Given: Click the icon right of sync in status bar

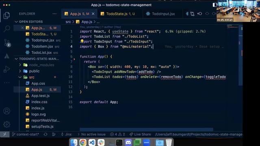Looking at the screenshot, I should click(54, 134).
